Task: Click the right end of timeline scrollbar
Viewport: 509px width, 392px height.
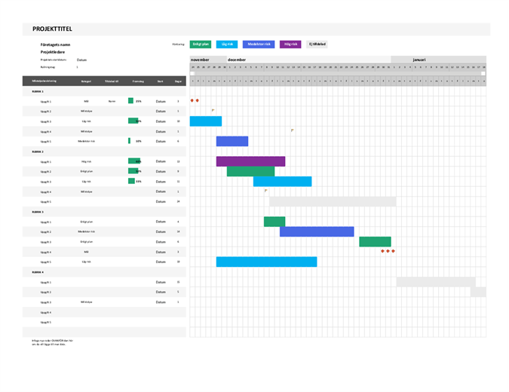Action: [x=483, y=73]
